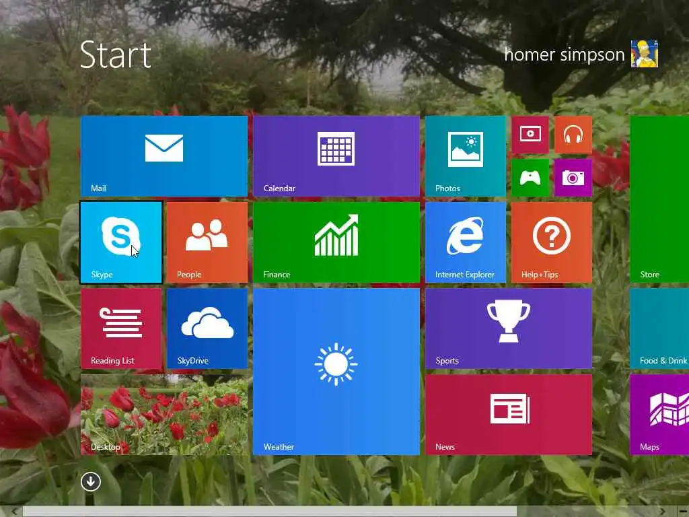The width and height of the screenshot is (689, 517).
Task: Open the SkyDrive tile
Action: point(207,329)
